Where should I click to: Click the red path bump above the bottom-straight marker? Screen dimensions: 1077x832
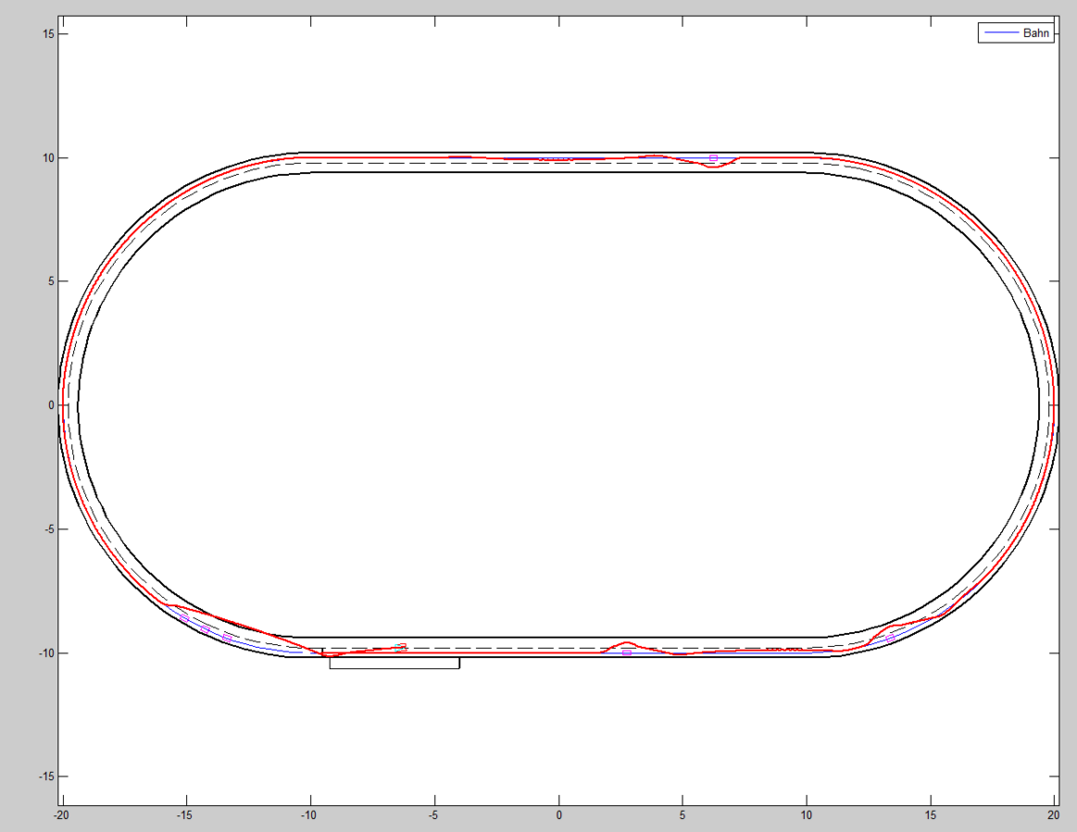pyautogui.click(x=627, y=642)
